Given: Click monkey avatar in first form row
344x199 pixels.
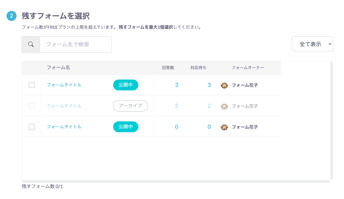Looking at the screenshot, I should tap(224, 85).
